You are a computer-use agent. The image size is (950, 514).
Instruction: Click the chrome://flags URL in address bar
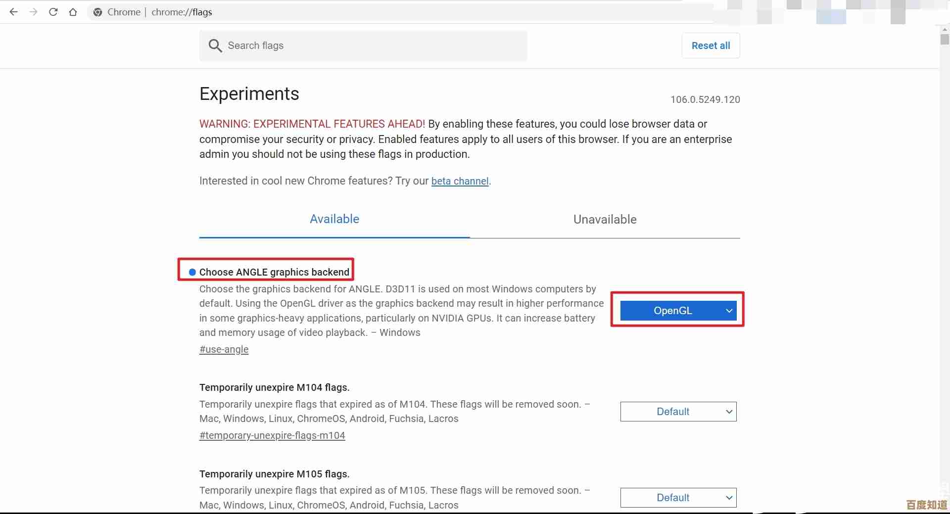(x=182, y=12)
